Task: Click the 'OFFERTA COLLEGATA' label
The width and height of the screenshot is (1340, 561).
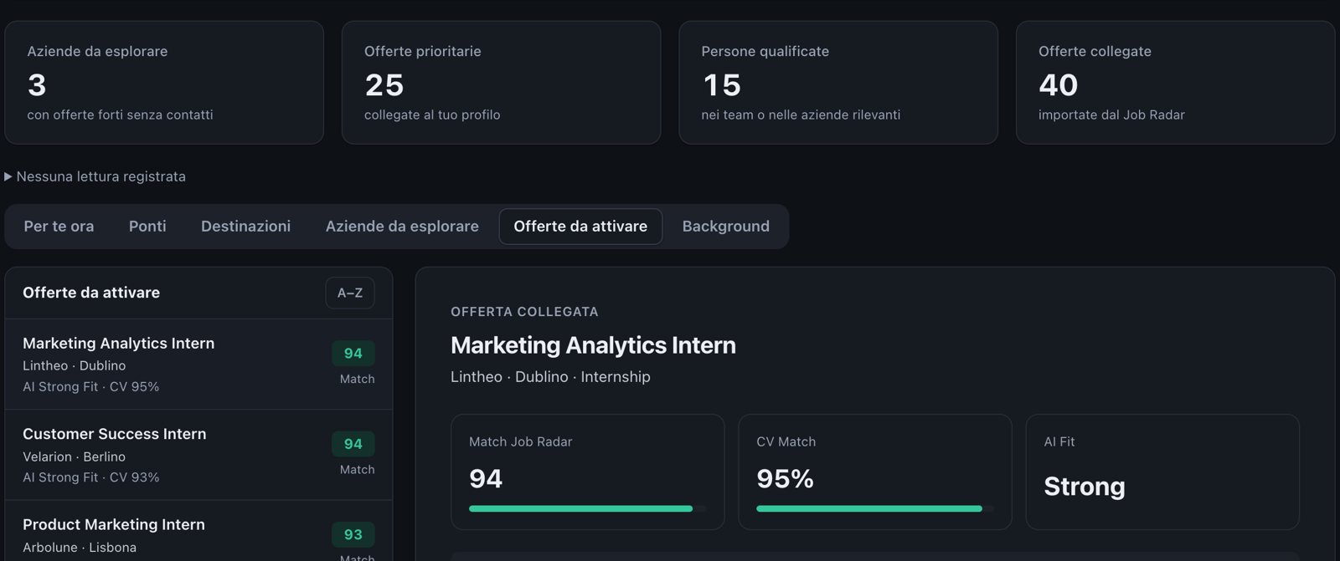Action: [524, 312]
